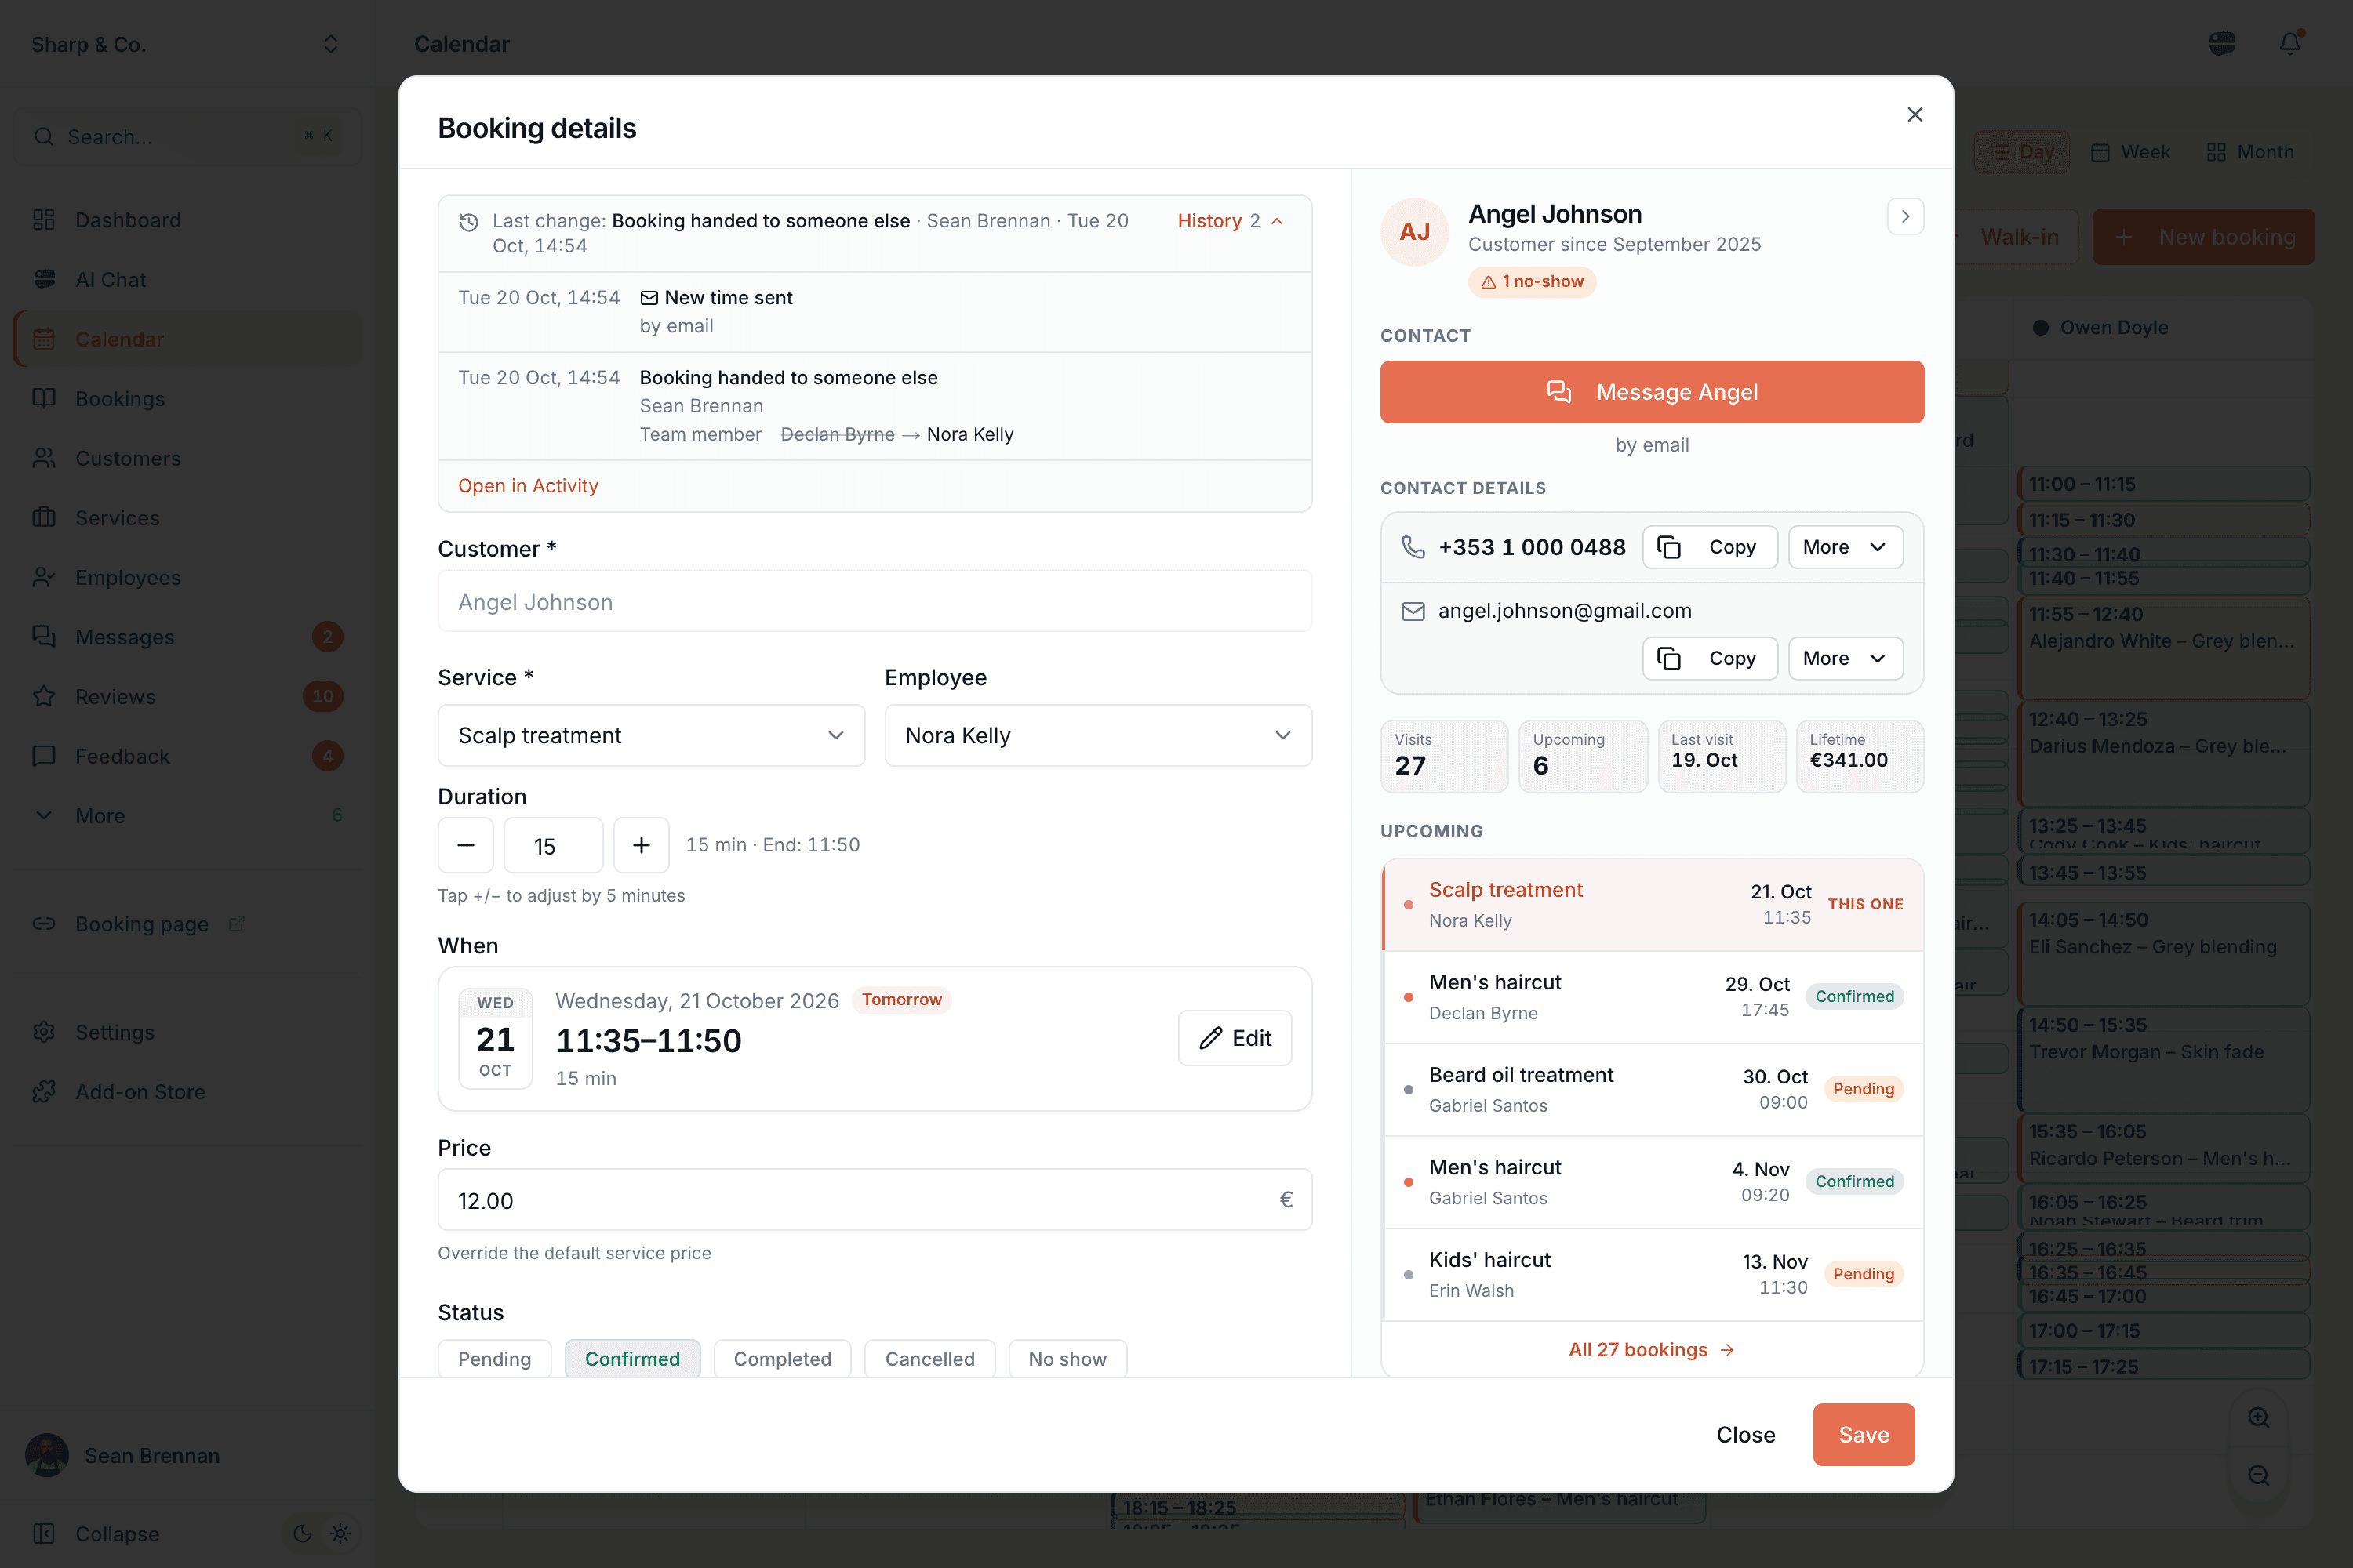The width and height of the screenshot is (2353, 1568).
Task: Collapse the History 2 expander
Action: point(1230,221)
